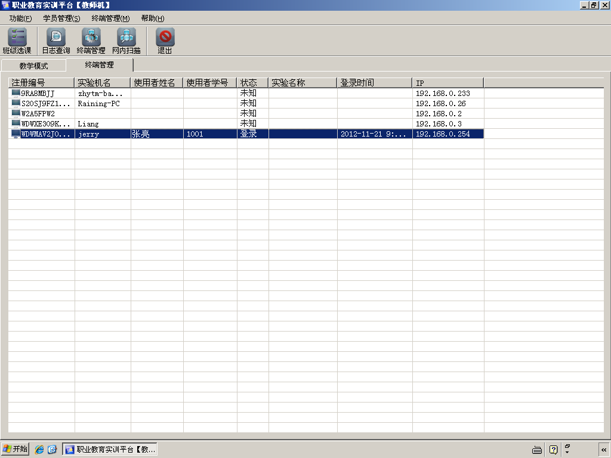Sort by 状态 column header

tap(252, 82)
